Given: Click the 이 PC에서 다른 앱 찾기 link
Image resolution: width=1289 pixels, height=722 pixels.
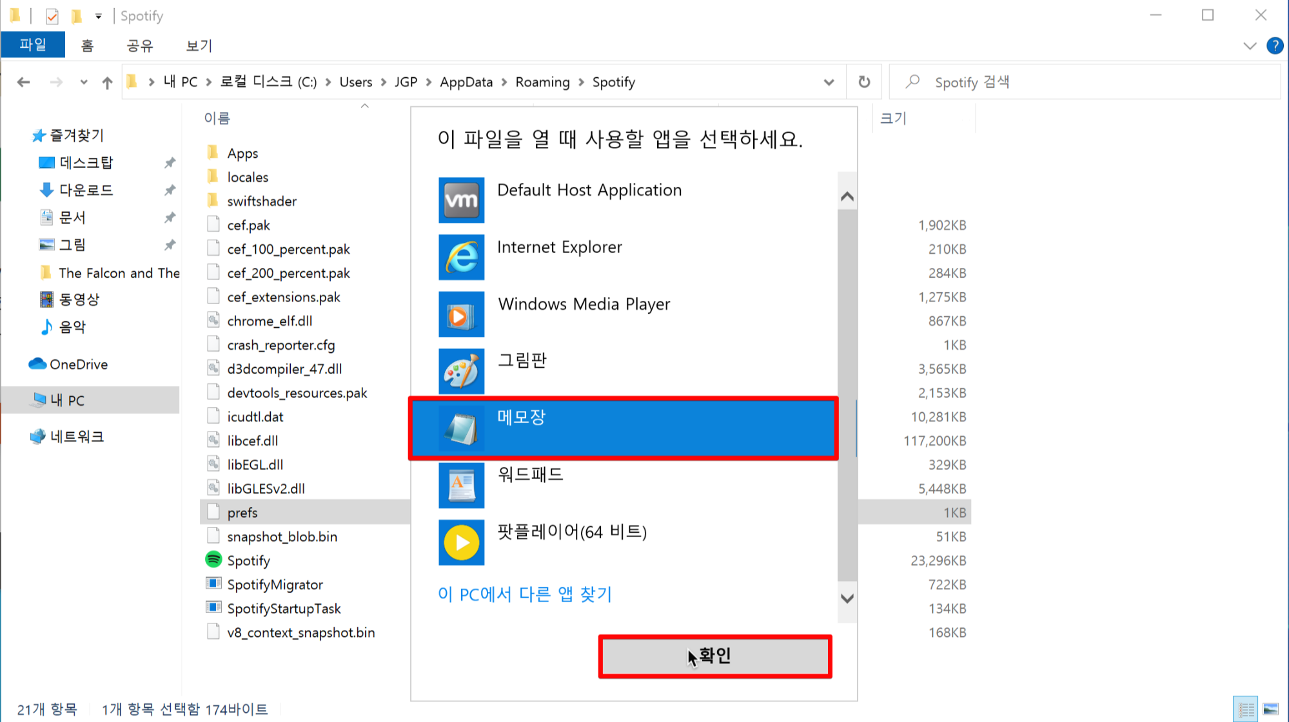Looking at the screenshot, I should click(524, 594).
